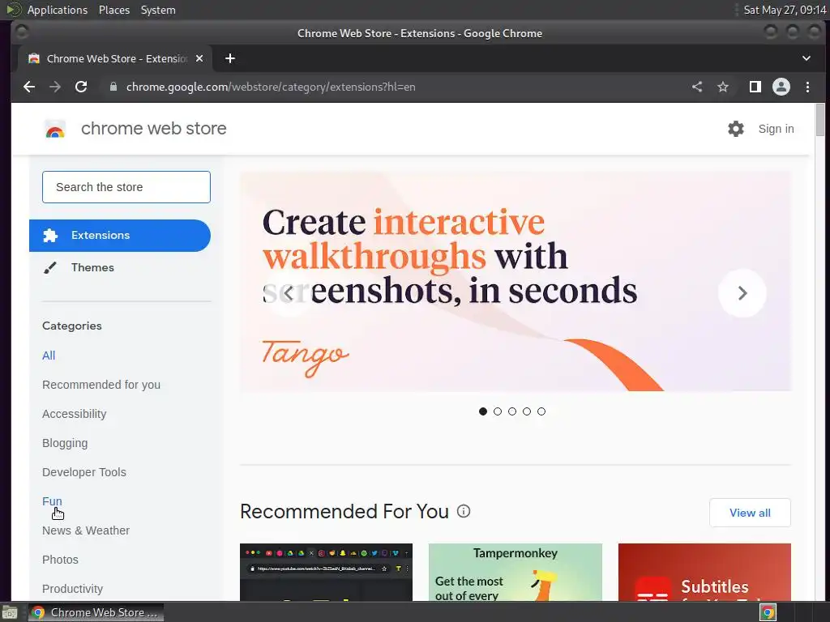
Task: Open the System menu
Action: 158,10
